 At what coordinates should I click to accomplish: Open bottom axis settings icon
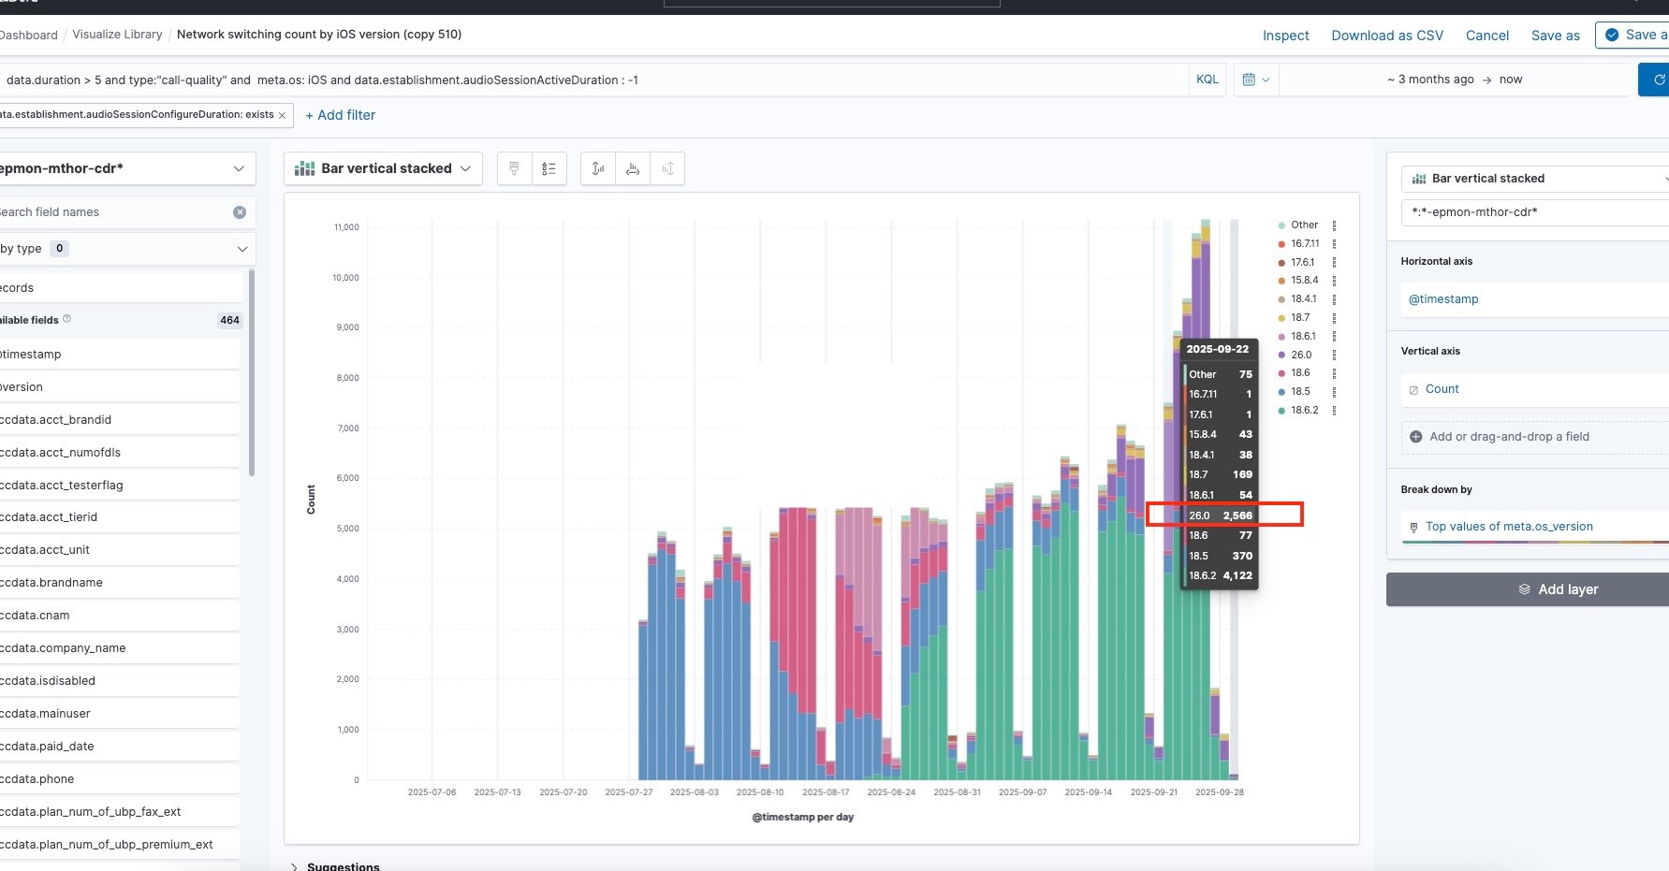click(x=633, y=168)
